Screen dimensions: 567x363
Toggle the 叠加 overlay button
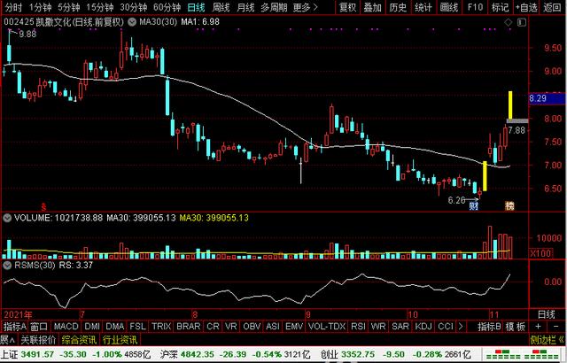click(373, 7)
